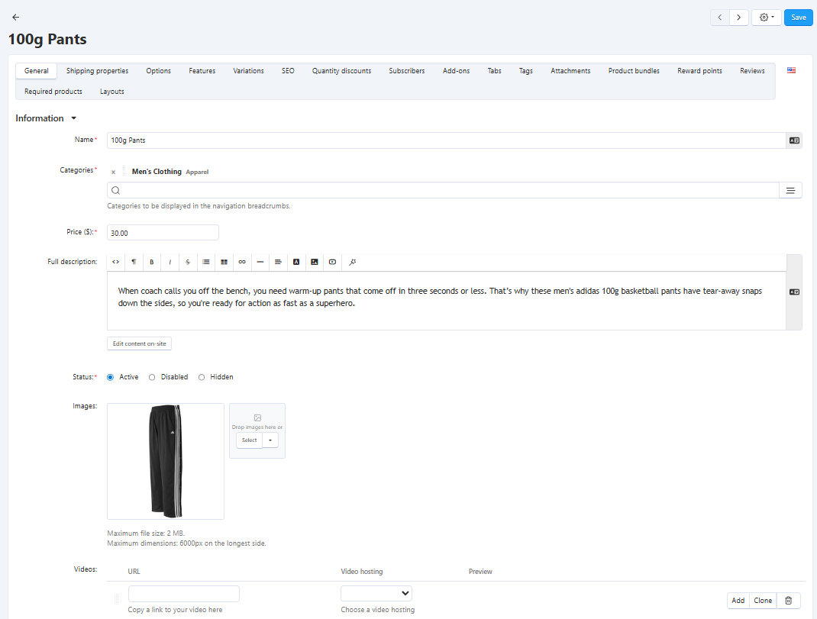The image size is (817, 619).
Task: Open the Variations tab
Action: coord(249,71)
